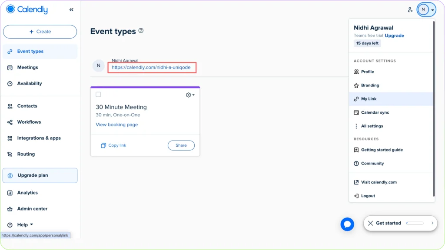Open Calendar sync in the account menu
This screenshot has width=445, height=250.
click(376, 112)
